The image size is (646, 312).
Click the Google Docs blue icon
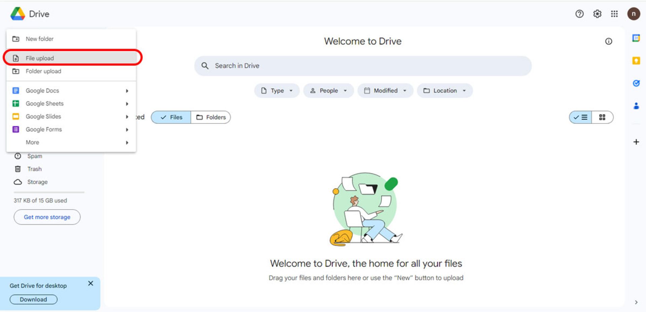(16, 90)
